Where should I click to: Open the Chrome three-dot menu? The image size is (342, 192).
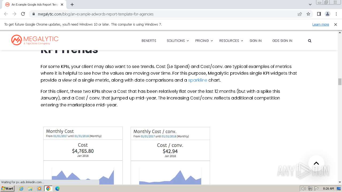[336, 14]
